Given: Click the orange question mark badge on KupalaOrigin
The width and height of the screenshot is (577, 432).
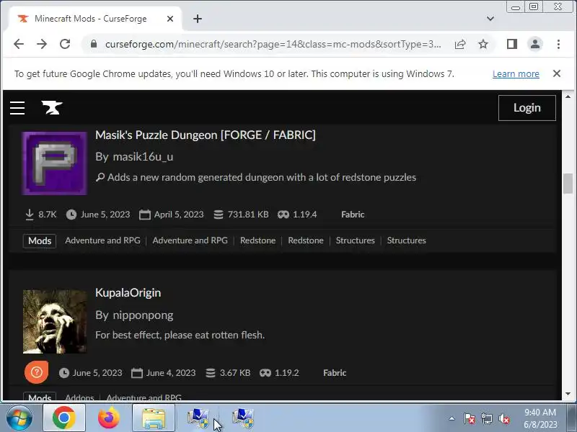Looking at the screenshot, I should tap(37, 372).
